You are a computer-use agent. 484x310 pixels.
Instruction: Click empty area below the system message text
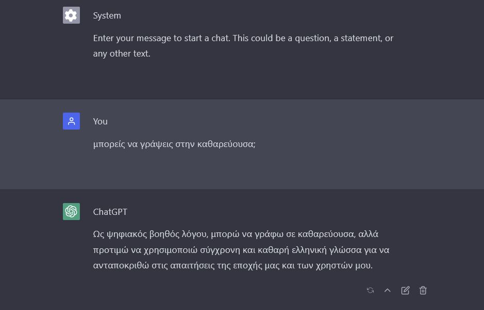[x=242, y=80]
